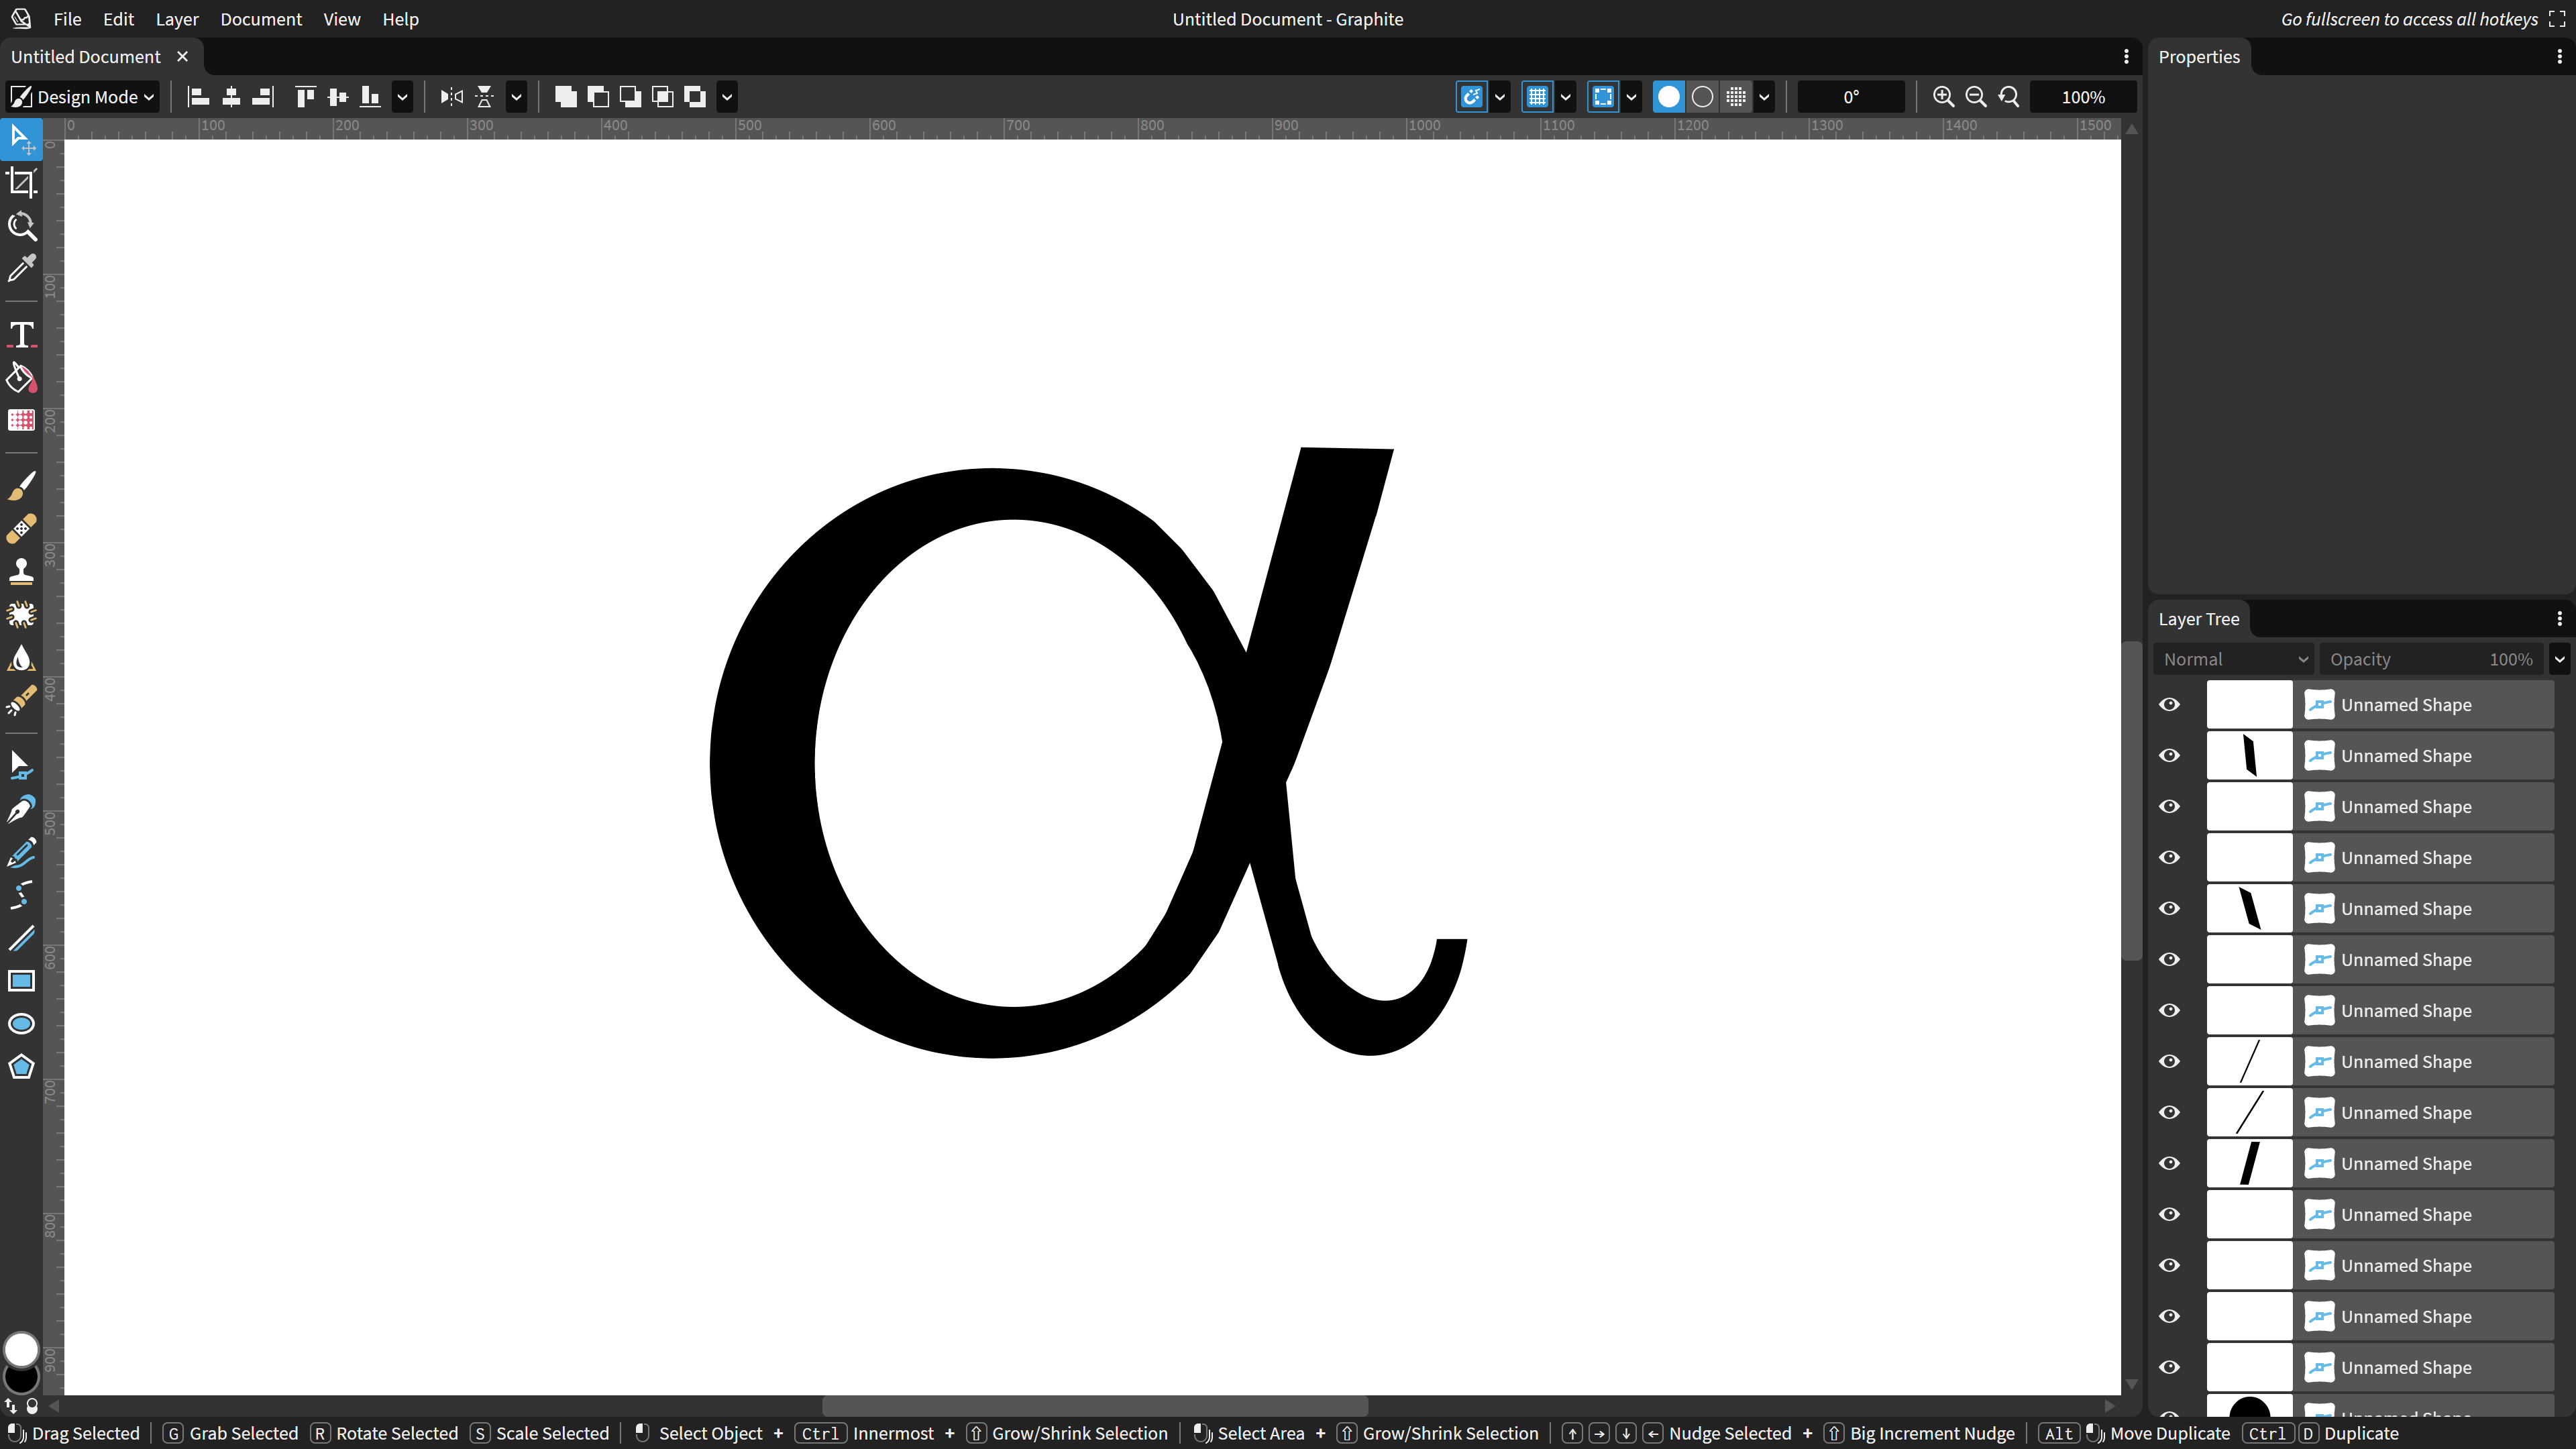The width and height of the screenshot is (2576, 1449).
Task: Align selected layers to left edge
Action: 198,97
